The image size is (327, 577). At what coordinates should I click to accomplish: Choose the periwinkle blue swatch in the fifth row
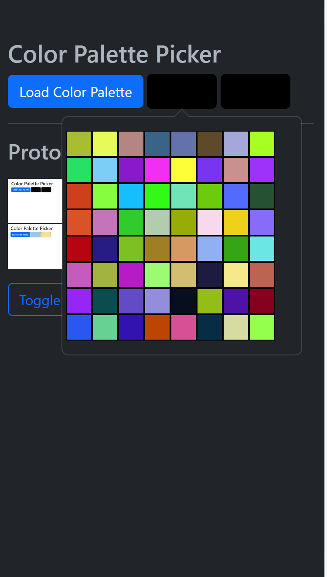(210, 249)
